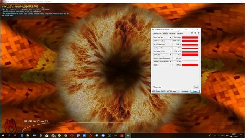Open Opera browser from taskbar

[72, 135]
